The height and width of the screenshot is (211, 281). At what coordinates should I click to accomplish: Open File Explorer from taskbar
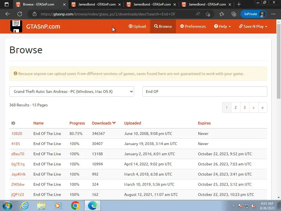coord(41,206)
